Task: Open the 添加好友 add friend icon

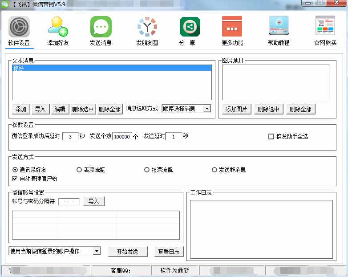Action: [x=58, y=27]
